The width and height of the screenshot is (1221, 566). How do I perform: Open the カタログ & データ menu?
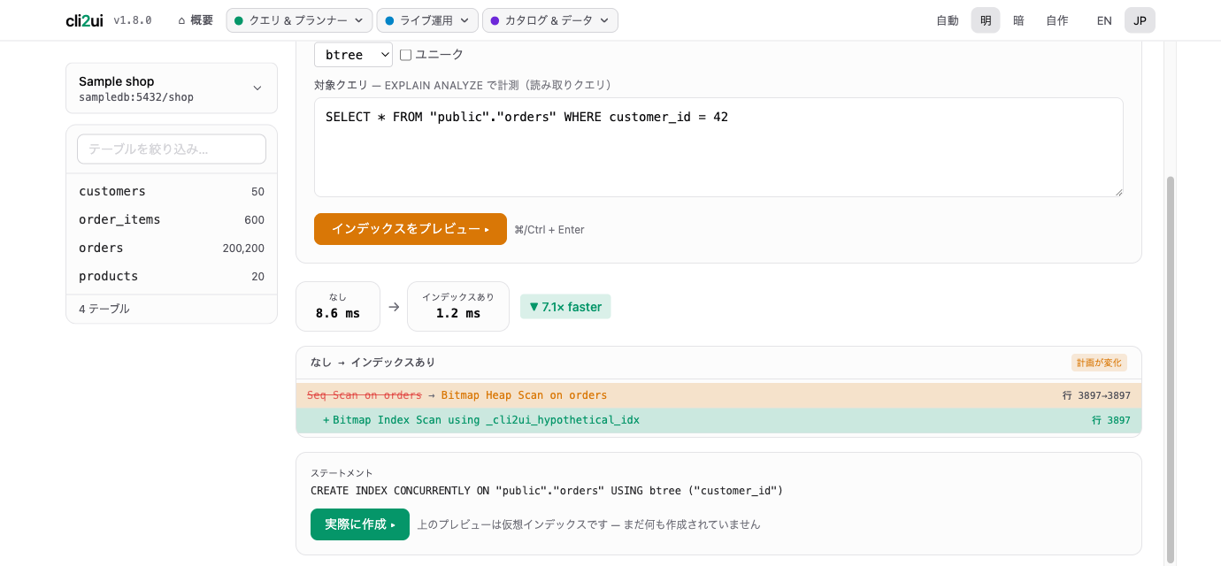click(x=549, y=20)
